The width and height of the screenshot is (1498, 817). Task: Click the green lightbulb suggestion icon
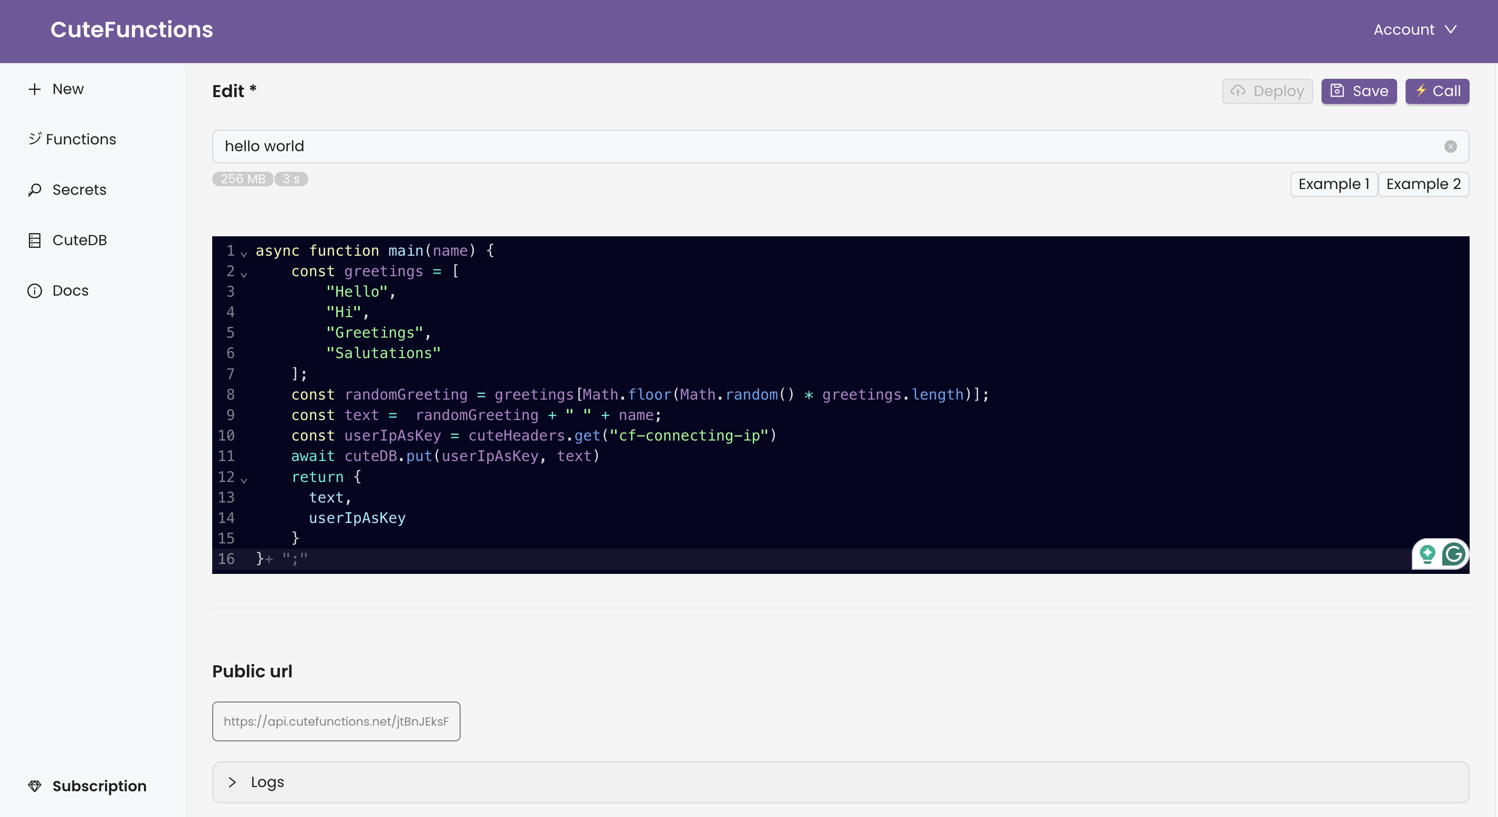point(1427,554)
